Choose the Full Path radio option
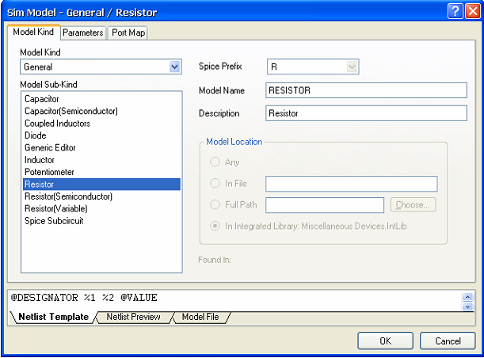 point(214,205)
